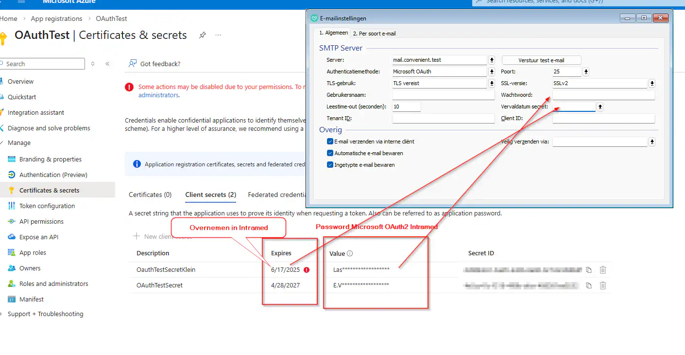The image size is (685, 355).
Task: Uncheck E-mail verzenden via interne cliënt
Action: (x=330, y=142)
